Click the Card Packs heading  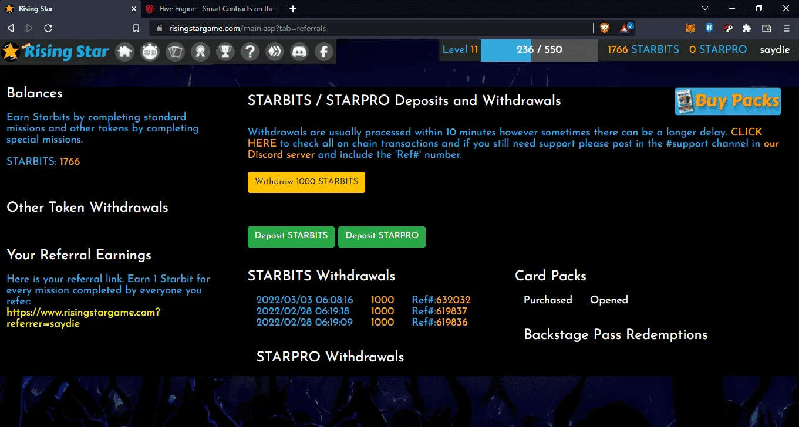point(551,276)
